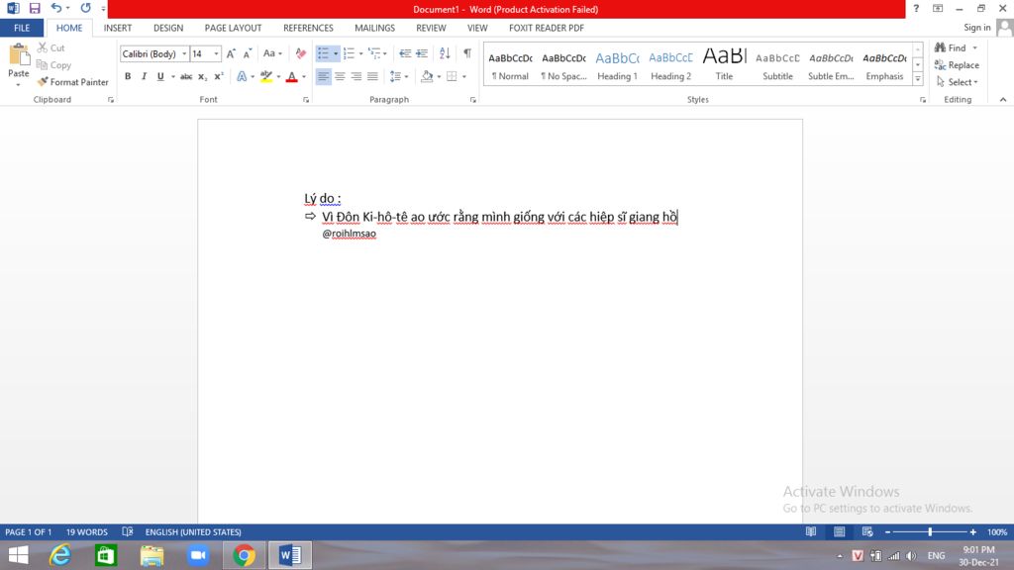Image resolution: width=1014 pixels, height=570 pixels.
Task: Decrease paragraph indent
Action: 405,53
